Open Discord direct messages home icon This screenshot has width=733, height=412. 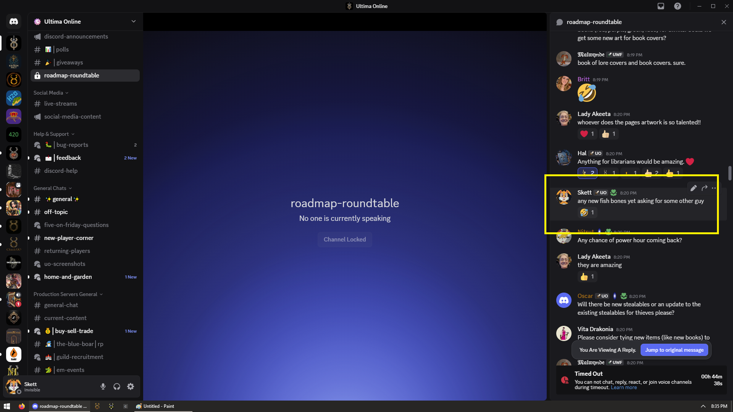tap(14, 22)
